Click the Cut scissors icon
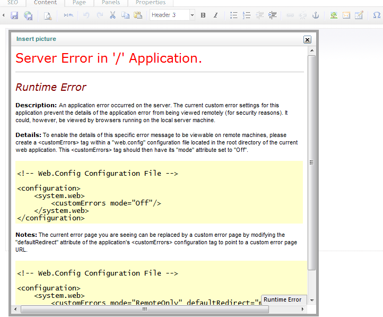Screen dimensions: 383x317 pyautogui.click(x=112, y=15)
